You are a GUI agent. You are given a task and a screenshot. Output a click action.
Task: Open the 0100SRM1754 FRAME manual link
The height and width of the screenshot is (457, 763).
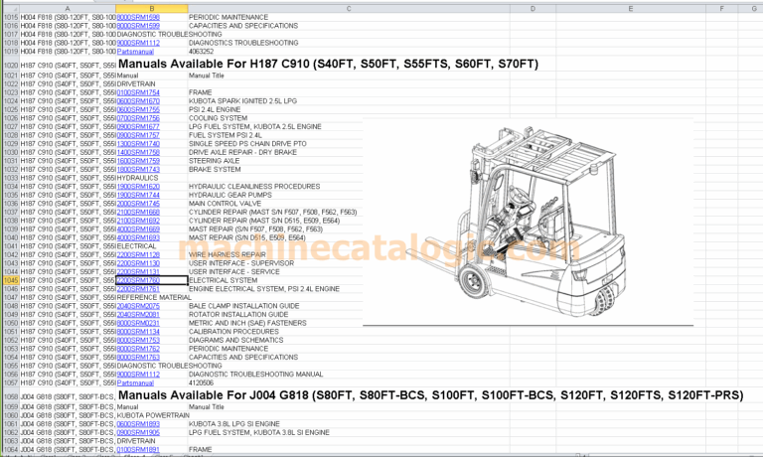(138, 92)
